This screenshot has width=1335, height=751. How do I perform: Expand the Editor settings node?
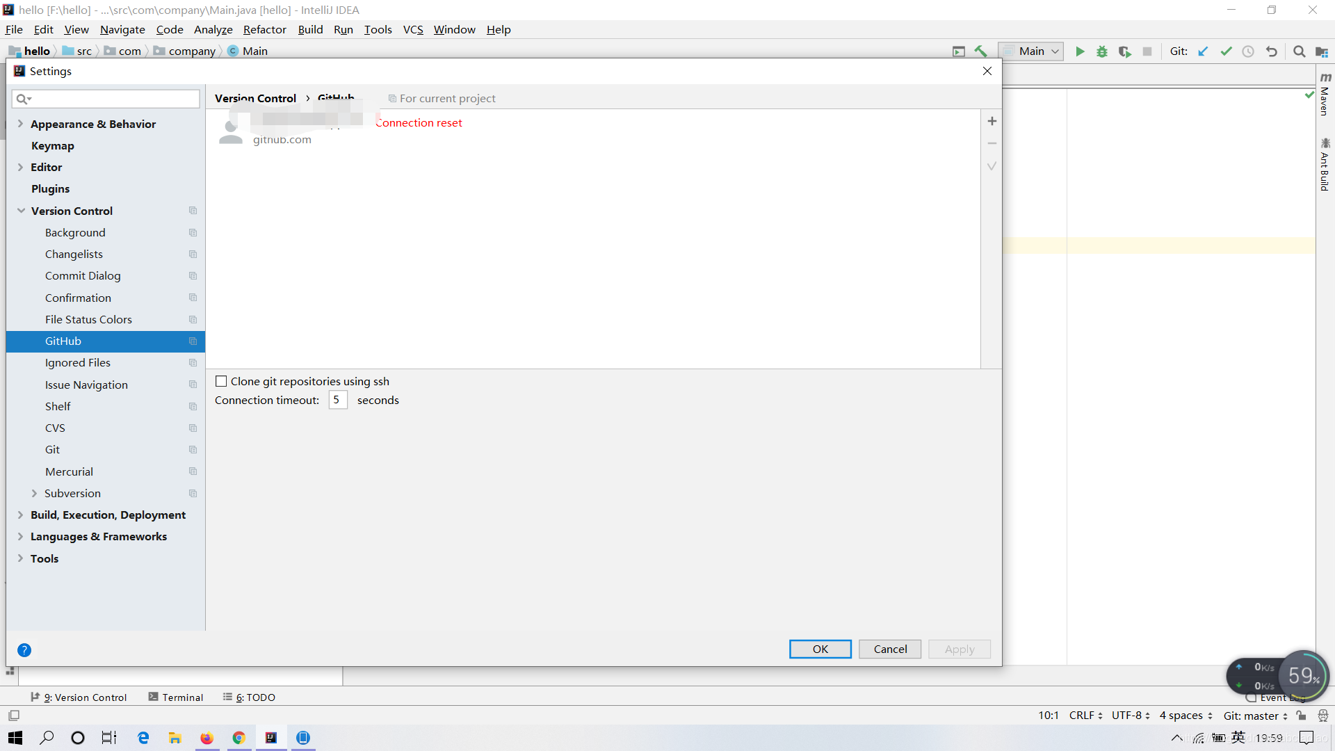point(20,167)
